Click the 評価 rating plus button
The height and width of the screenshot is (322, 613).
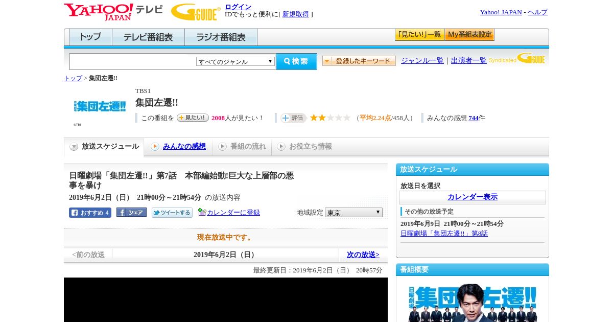(x=293, y=118)
